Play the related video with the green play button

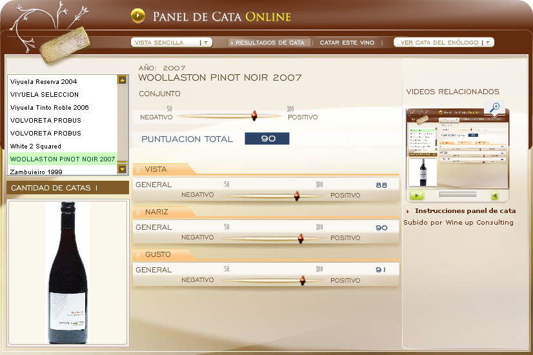pyautogui.click(x=417, y=195)
